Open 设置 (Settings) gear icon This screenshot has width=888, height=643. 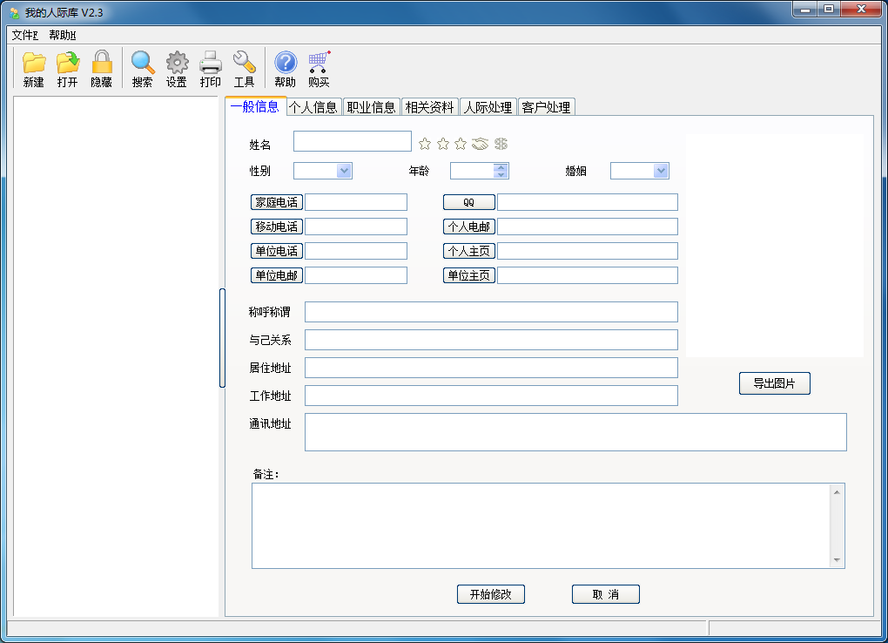point(176,69)
